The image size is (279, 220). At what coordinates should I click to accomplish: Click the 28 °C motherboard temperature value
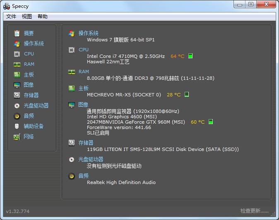pyautogui.click(x=174, y=95)
